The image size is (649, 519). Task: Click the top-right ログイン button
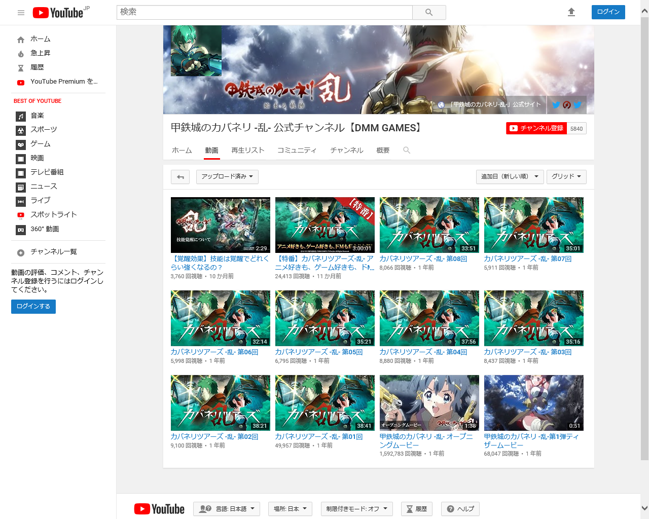coord(608,12)
